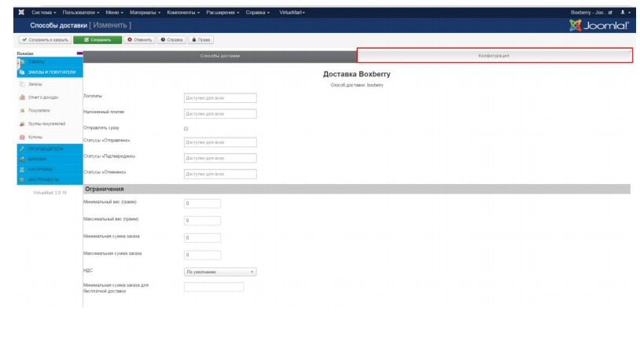Open the Система dropdown menu
Screen dimensions: 640x353
(x=44, y=13)
